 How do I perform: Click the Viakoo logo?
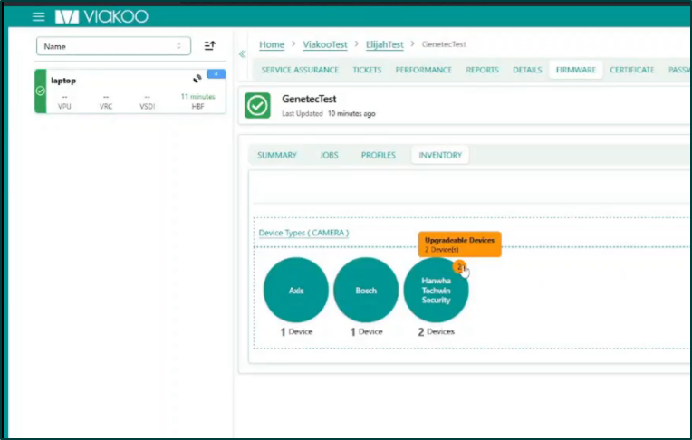pyautogui.click(x=101, y=16)
